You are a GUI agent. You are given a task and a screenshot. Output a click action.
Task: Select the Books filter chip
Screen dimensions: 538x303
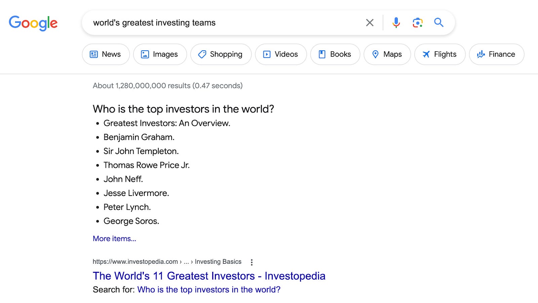click(335, 54)
